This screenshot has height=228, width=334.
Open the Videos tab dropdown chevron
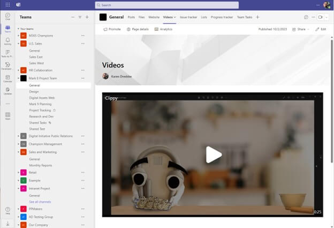click(175, 17)
